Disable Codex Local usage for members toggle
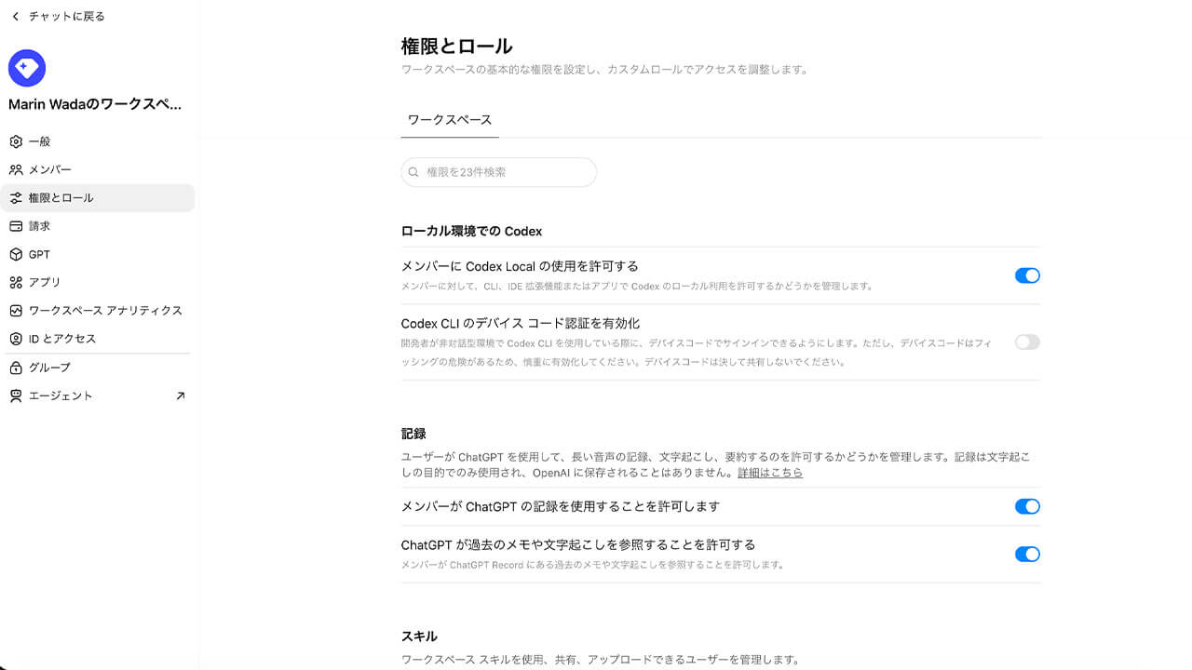This screenshot has width=1192, height=670. click(x=1027, y=275)
